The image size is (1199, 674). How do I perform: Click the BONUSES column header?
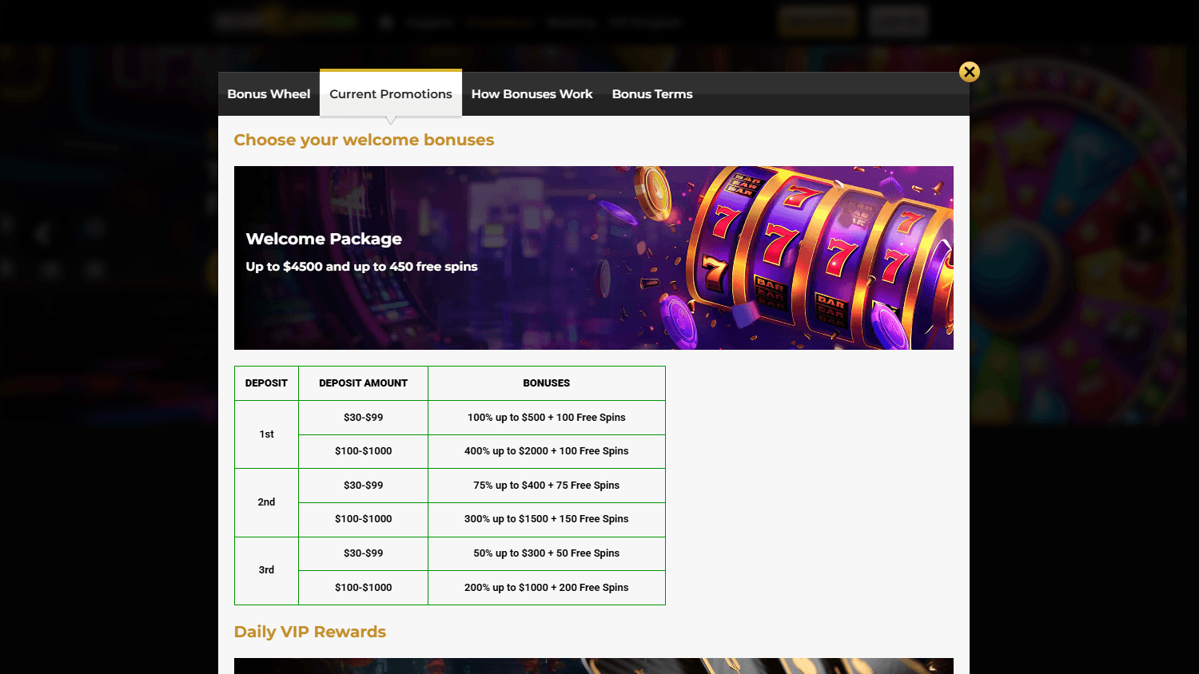coord(547,383)
